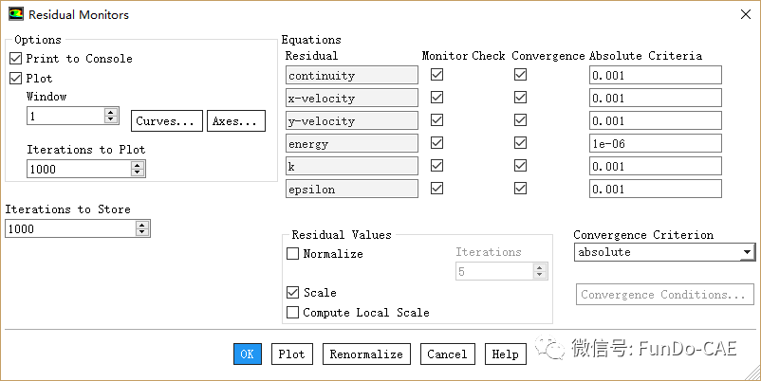Click the Iterations to Plot stepper

coord(138,169)
